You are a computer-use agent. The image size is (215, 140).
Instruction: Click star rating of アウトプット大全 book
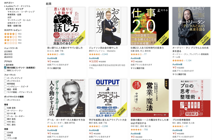(x=94, y=126)
